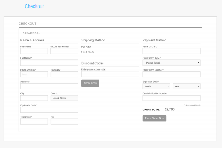Click the Payment Method heading
This screenshot has width=222, height=148.
point(155,40)
